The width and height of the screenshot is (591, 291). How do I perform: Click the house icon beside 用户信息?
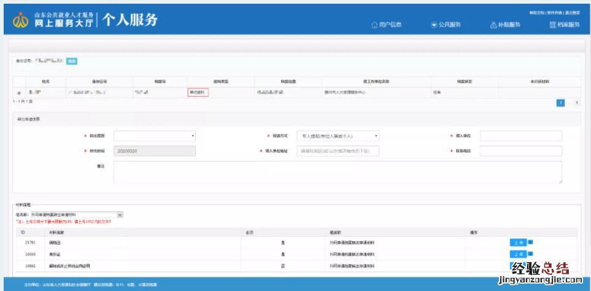(374, 25)
